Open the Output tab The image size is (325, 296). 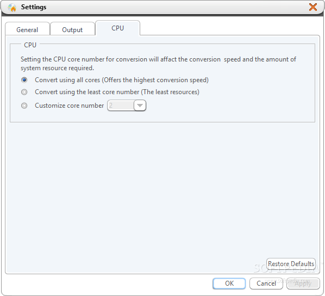(72, 29)
